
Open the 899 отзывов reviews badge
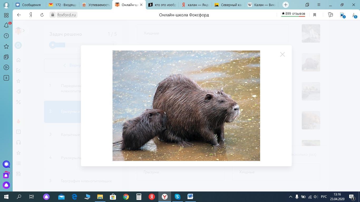[x=293, y=14]
